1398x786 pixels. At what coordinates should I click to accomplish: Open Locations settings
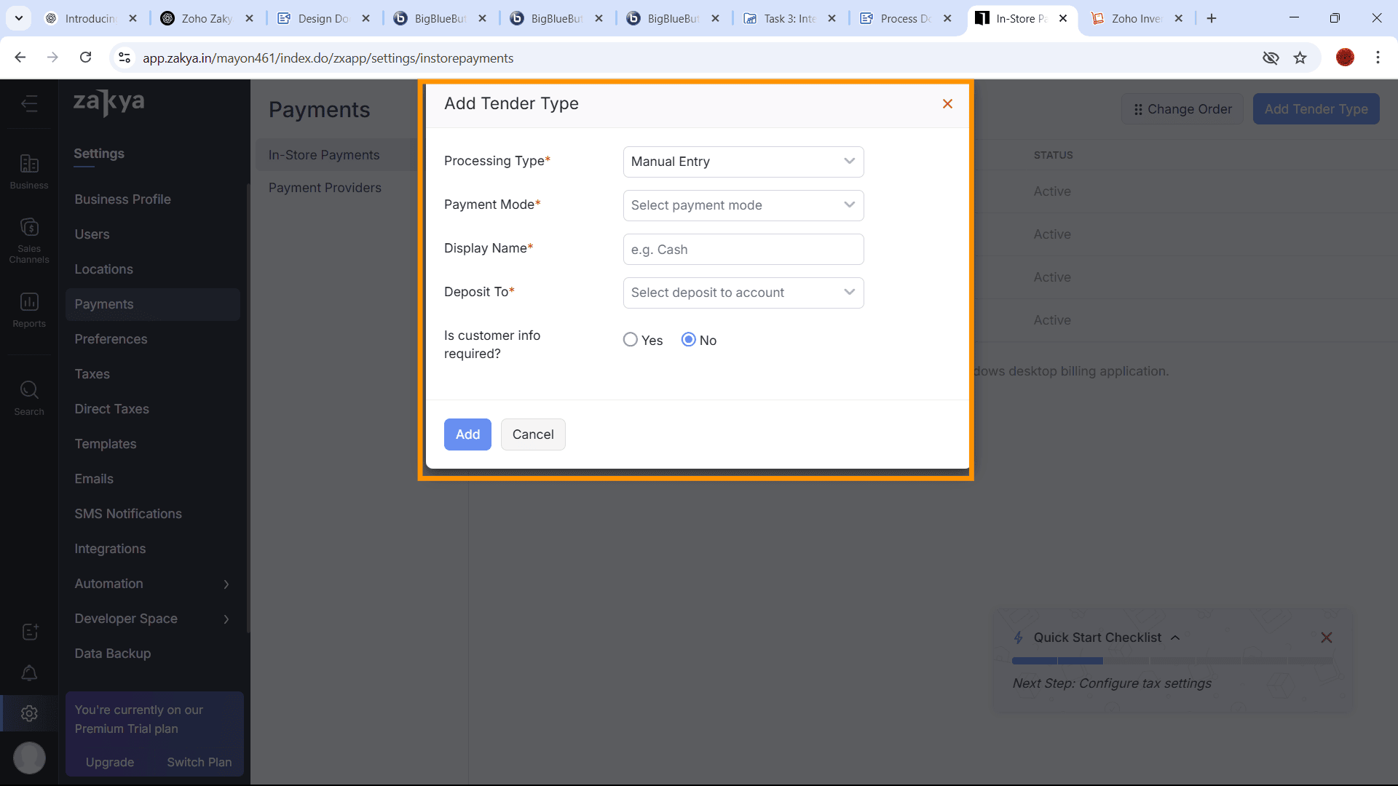coord(103,269)
